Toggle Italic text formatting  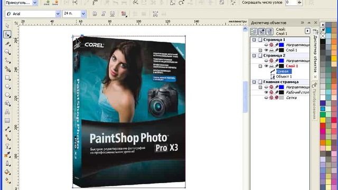tap(104, 14)
